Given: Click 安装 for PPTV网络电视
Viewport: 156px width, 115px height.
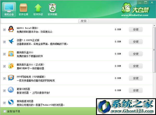Looking at the screenshot, I should tap(136, 78).
